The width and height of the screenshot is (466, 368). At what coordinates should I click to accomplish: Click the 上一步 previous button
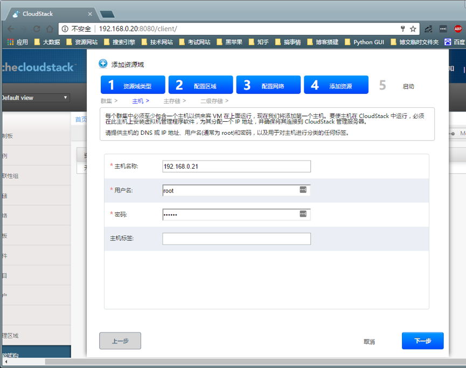120,341
